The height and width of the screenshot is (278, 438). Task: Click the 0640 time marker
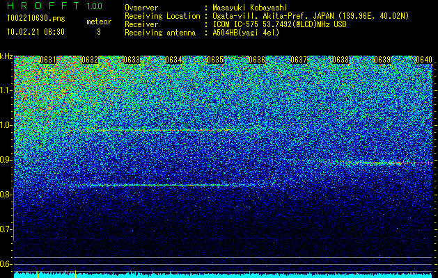[x=424, y=60]
